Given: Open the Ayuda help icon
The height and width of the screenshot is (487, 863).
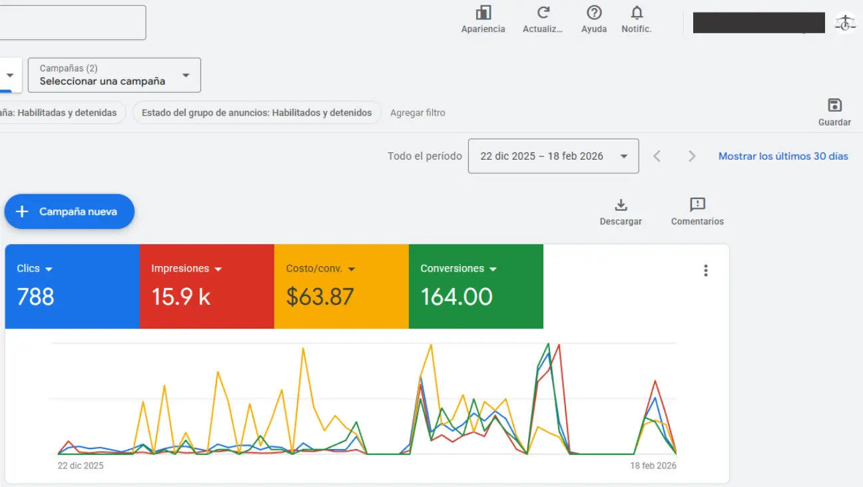Looking at the screenshot, I should pos(593,13).
